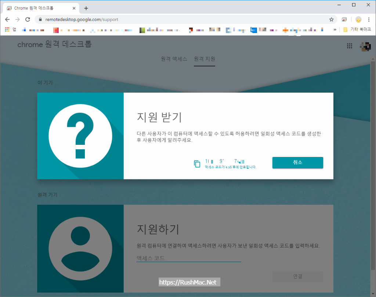Open the 기타 북마크 folder

357,29
